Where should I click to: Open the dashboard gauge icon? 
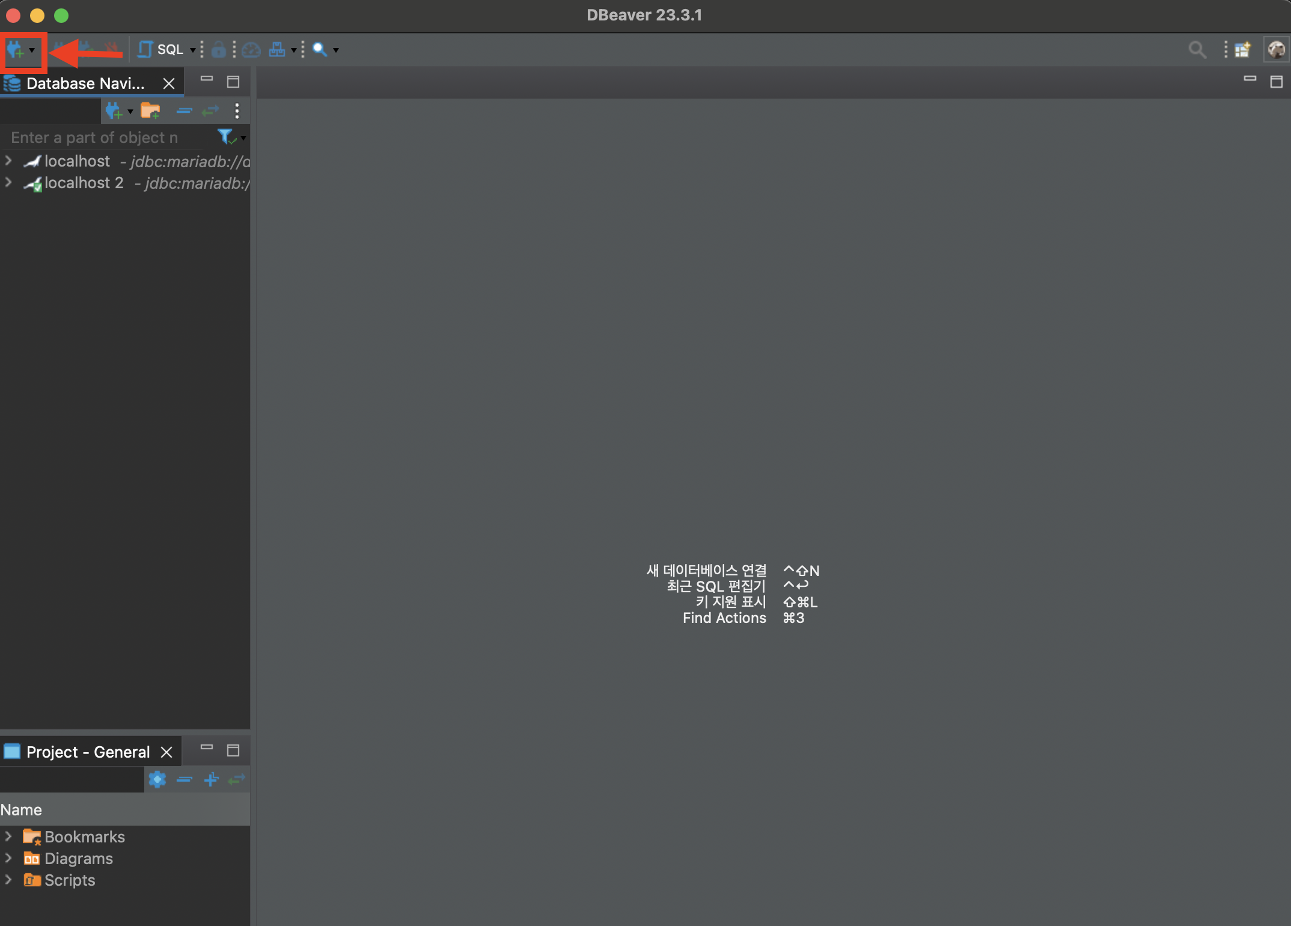(x=251, y=50)
